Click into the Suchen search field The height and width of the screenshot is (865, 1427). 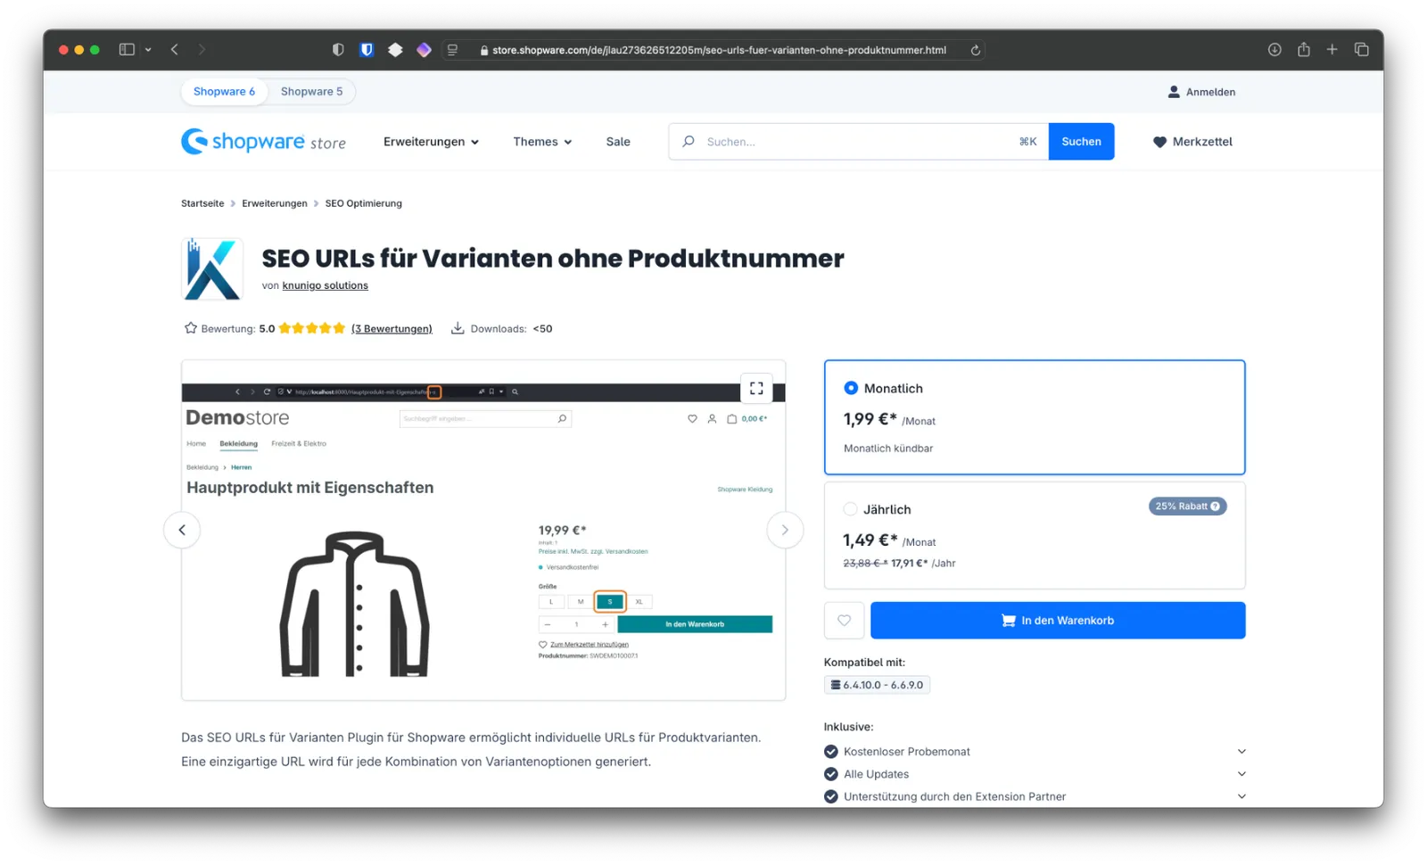847,141
